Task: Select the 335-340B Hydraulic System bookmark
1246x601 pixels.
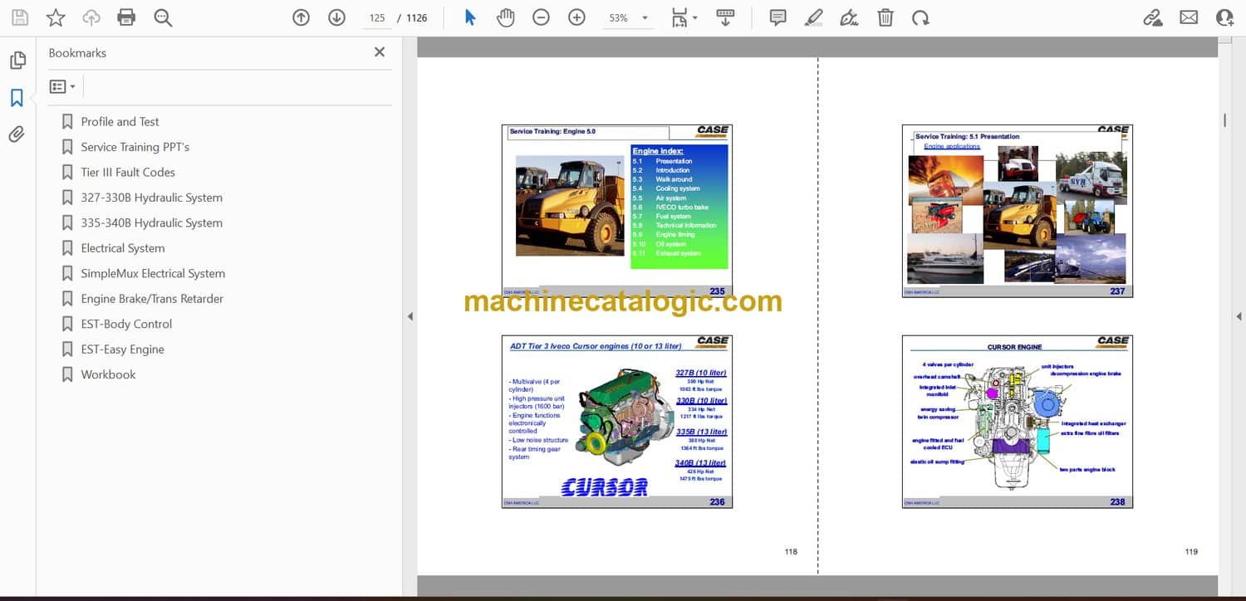Action: point(152,222)
